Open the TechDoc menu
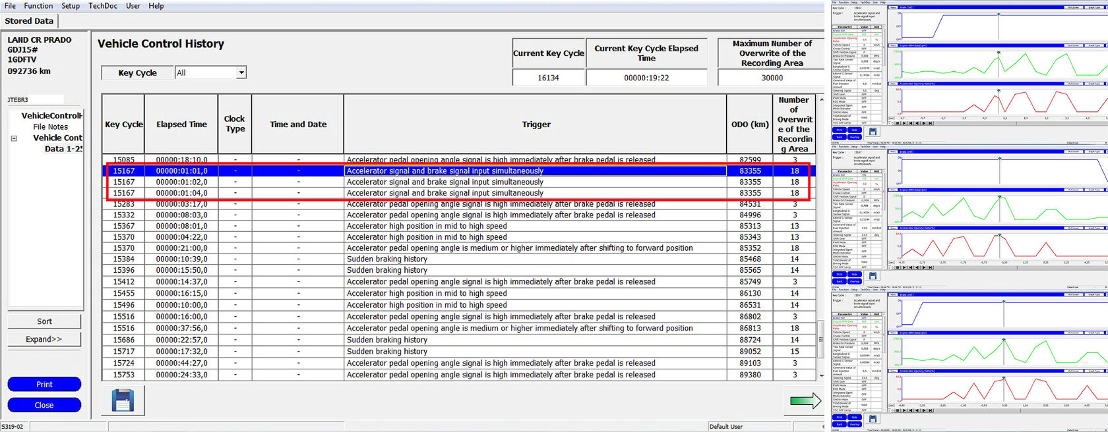 pos(103,6)
